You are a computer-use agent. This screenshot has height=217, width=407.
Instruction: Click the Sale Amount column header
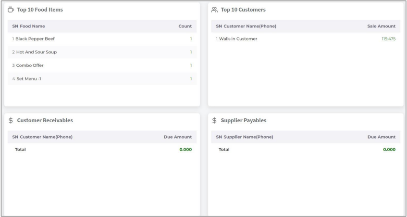point(382,26)
